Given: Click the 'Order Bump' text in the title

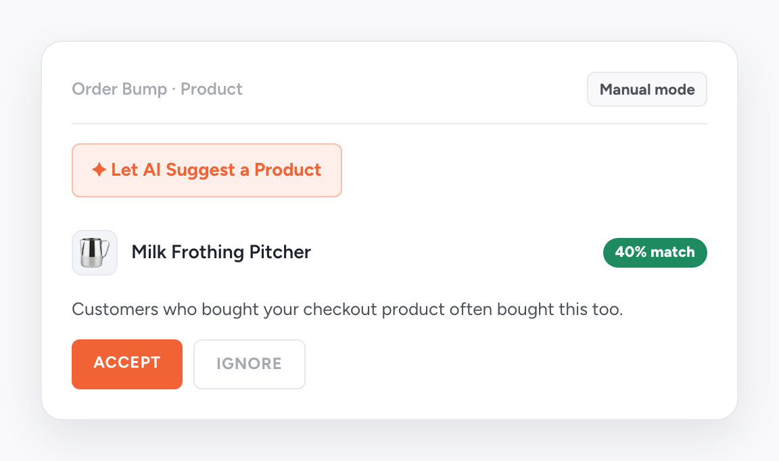Looking at the screenshot, I should (x=119, y=89).
